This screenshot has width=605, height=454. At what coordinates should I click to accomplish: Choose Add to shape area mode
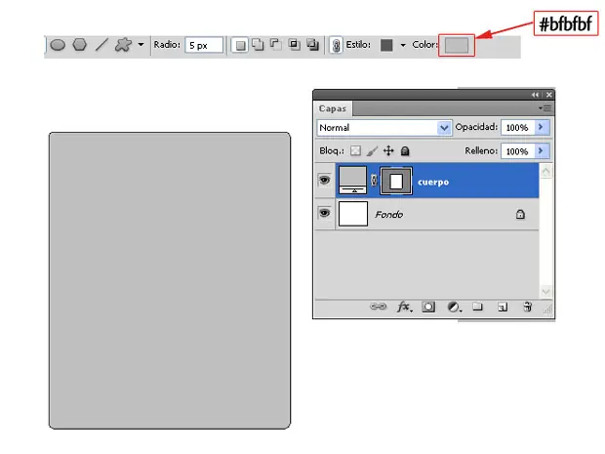[x=258, y=45]
